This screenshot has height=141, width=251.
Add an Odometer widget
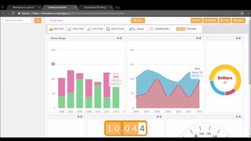coord(186,29)
